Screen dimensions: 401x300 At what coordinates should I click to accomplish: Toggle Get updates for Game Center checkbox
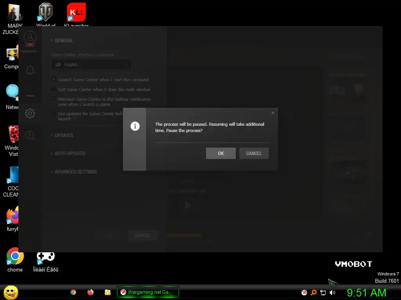(x=53, y=113)
